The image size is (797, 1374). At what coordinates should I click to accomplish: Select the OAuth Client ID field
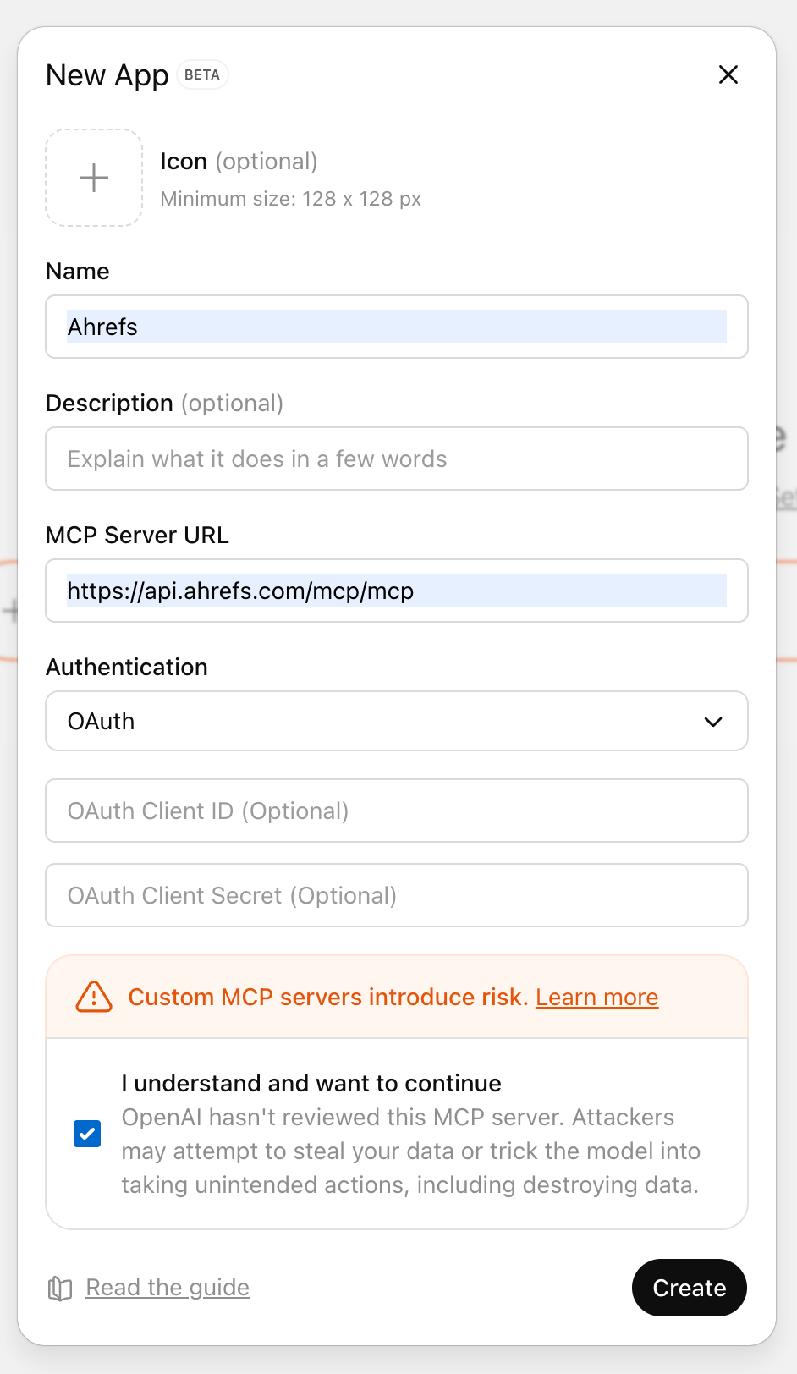pos(396,811)
